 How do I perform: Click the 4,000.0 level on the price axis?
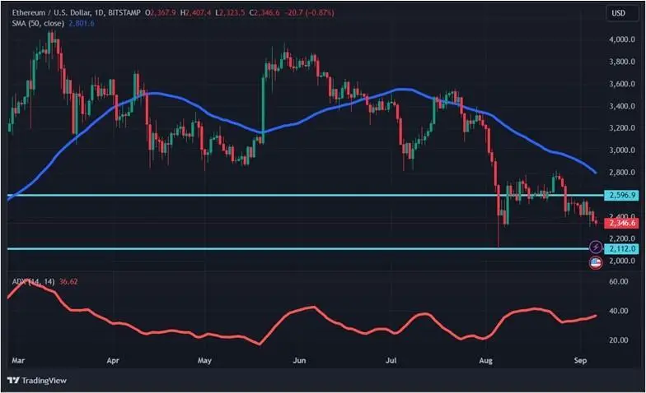pos(620,39)
